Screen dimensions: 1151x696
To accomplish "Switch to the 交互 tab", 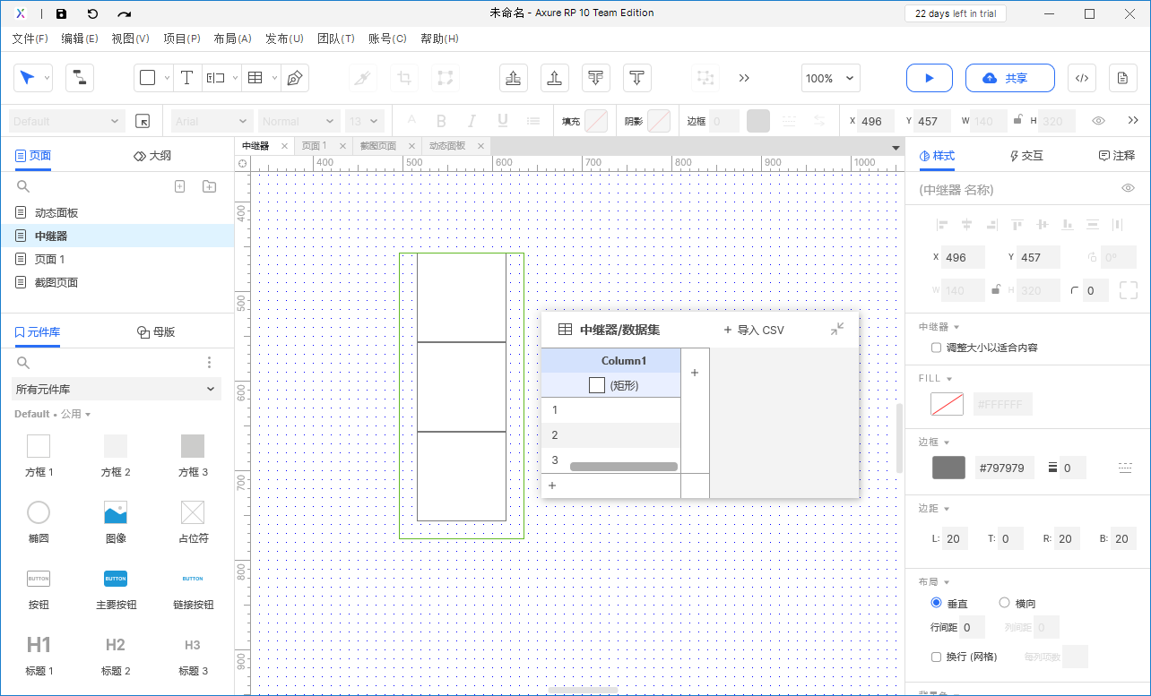I will point(1026,156).
